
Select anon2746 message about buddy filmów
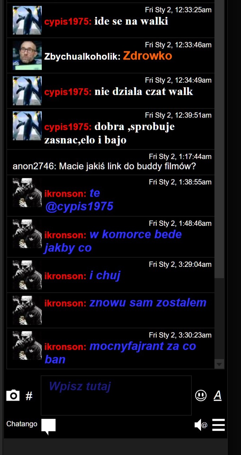pos(104,166)
